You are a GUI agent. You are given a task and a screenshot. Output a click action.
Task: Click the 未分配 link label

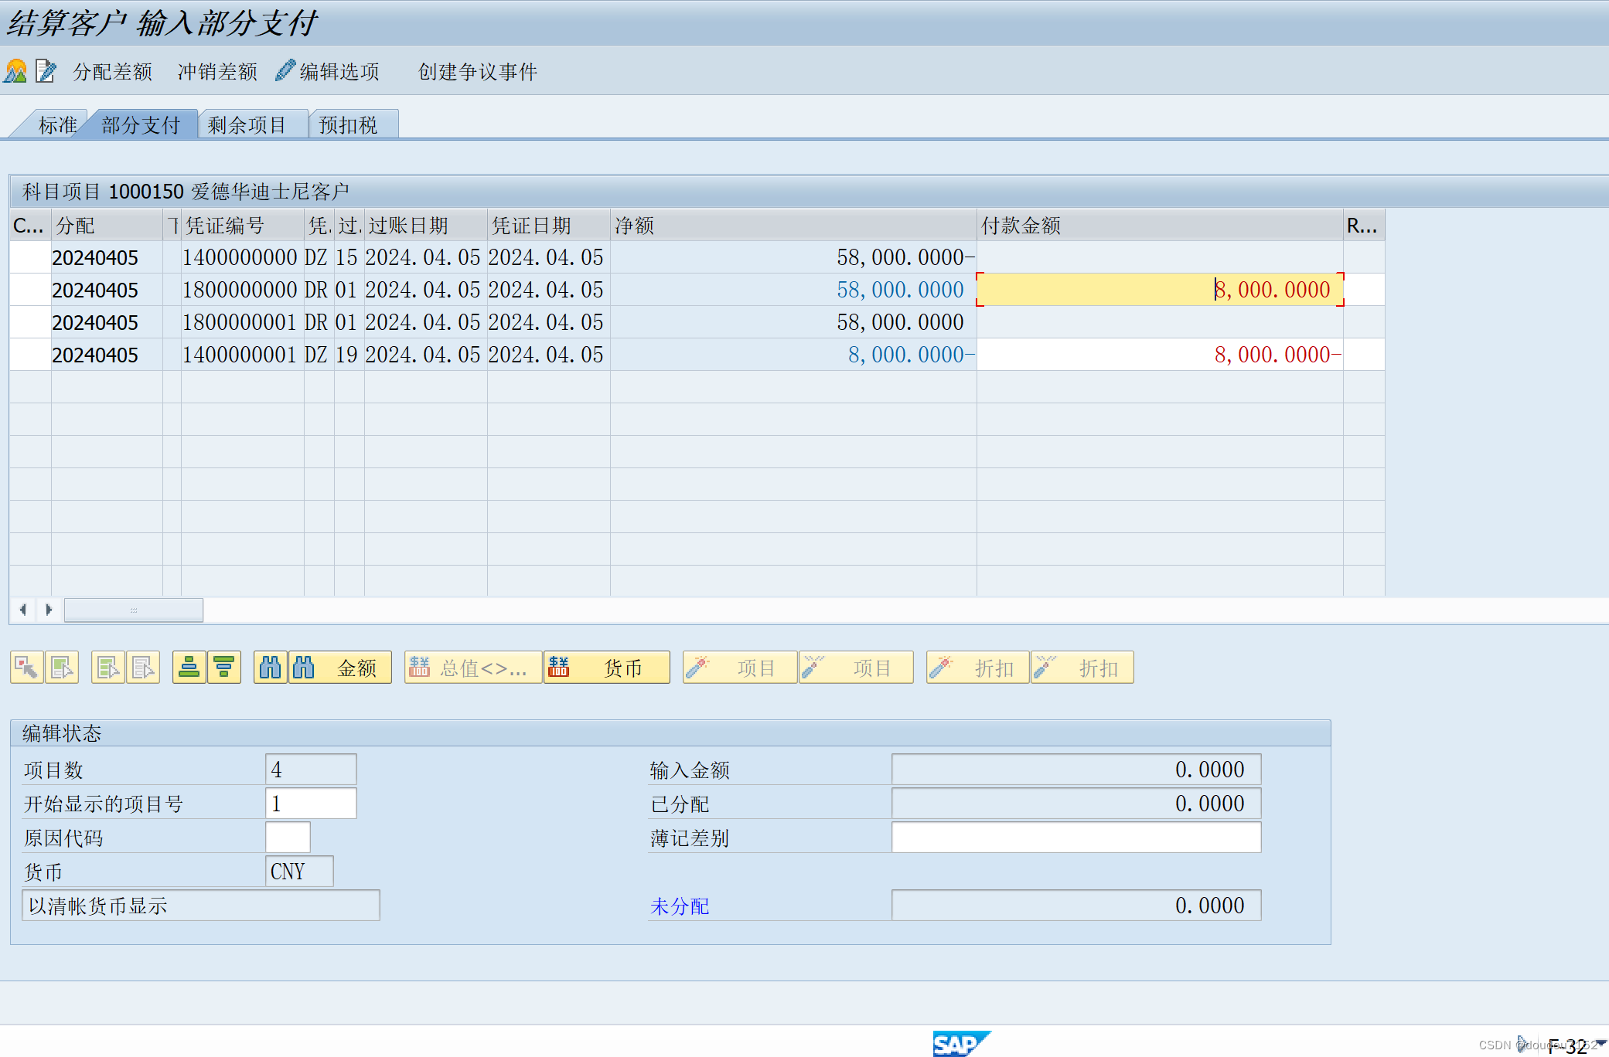pos(679,906)
